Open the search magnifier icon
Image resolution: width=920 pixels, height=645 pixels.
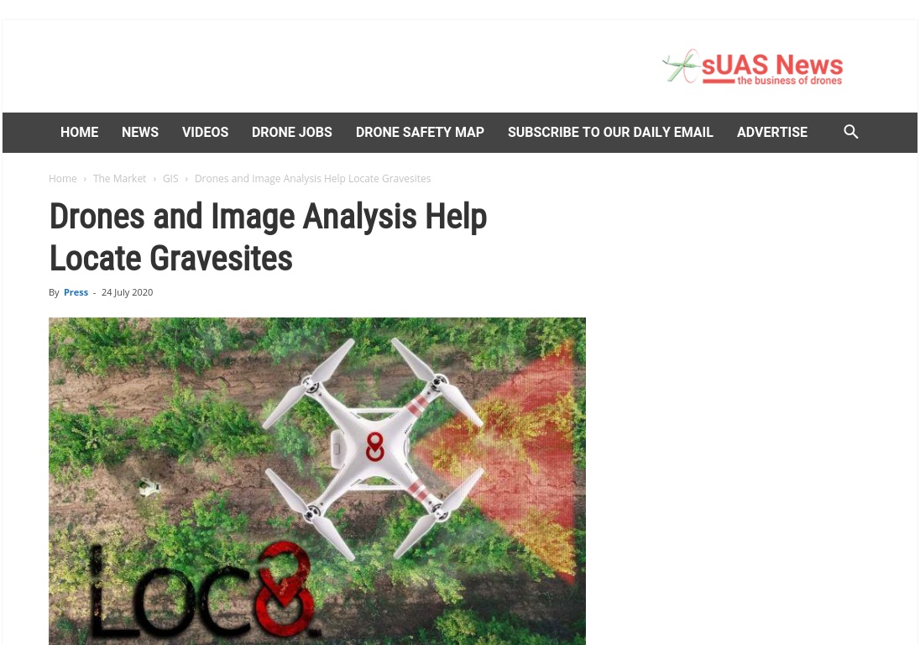[x=851, y=132]
